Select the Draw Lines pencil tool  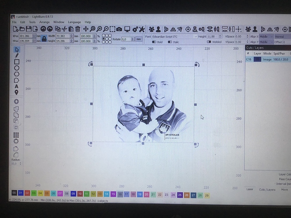tap(17, 55)
